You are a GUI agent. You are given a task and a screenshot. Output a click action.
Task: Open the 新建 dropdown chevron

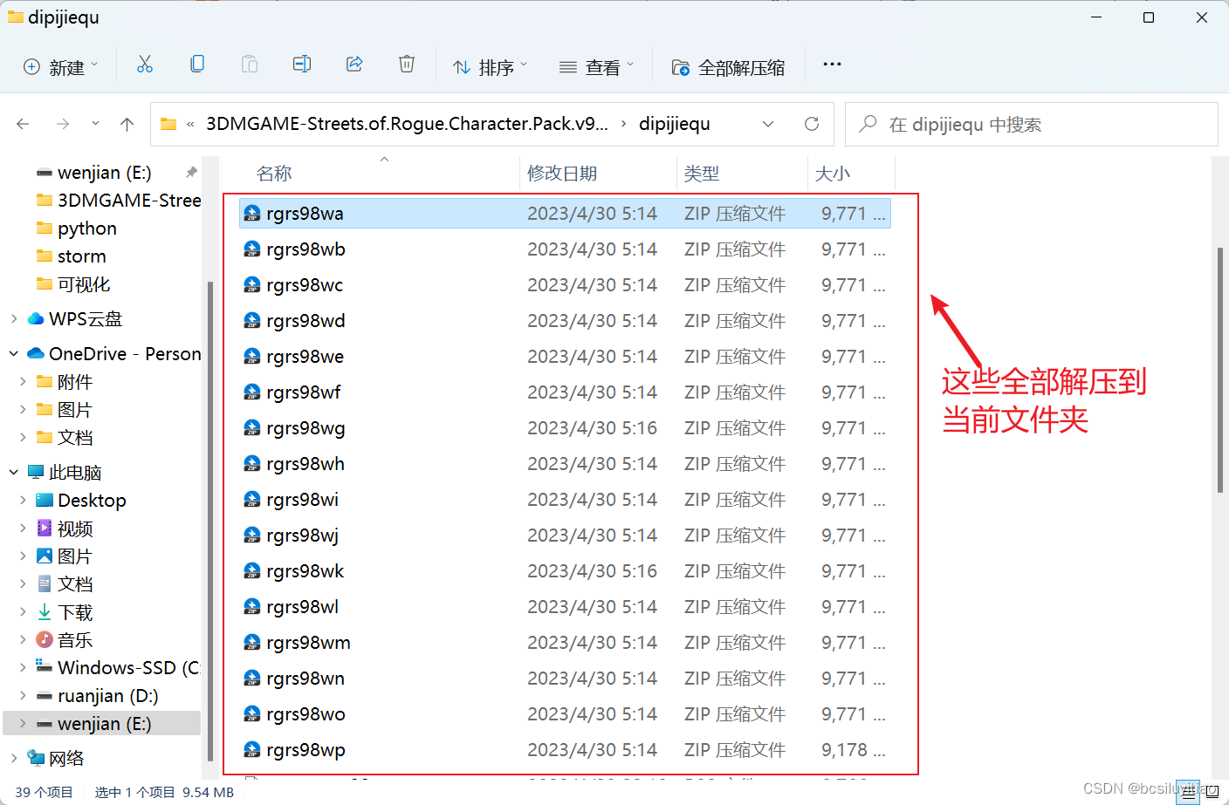[x=93, y=65]
